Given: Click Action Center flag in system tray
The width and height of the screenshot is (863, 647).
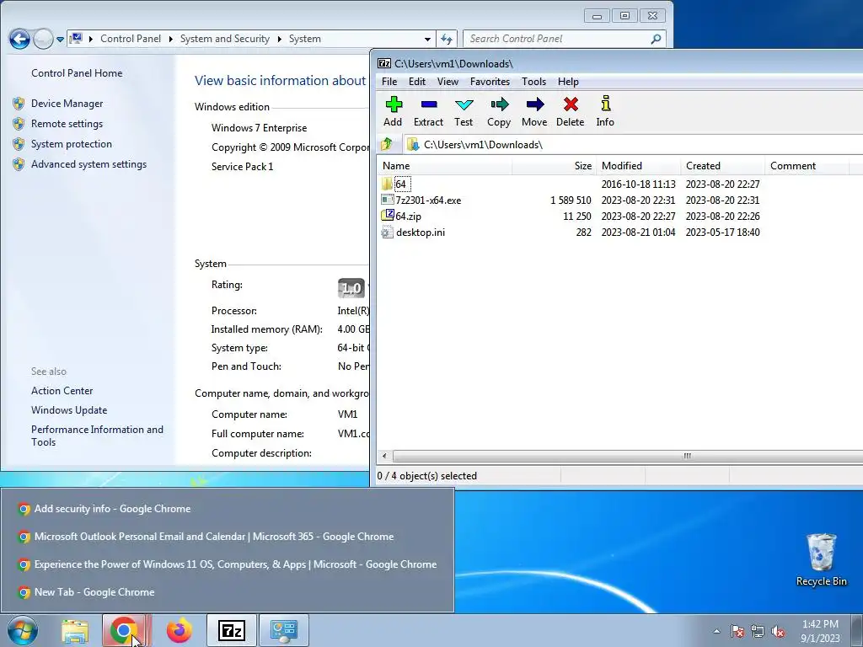Looking at the screenshot, I should click(x=737, y=632).
